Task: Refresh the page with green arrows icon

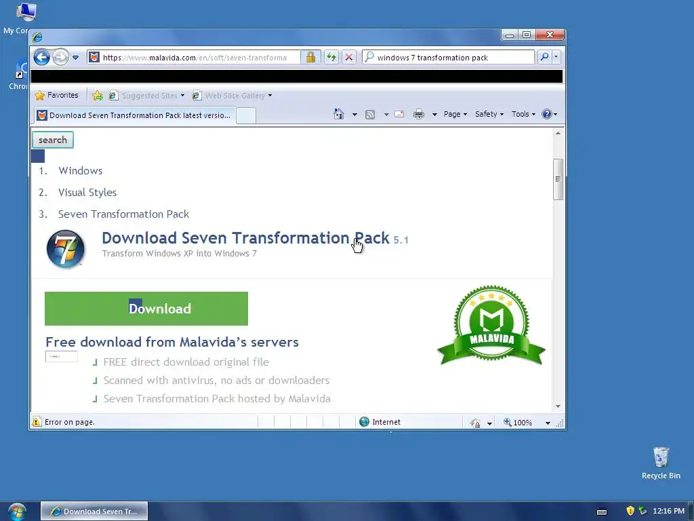Action: click(331, 57)
